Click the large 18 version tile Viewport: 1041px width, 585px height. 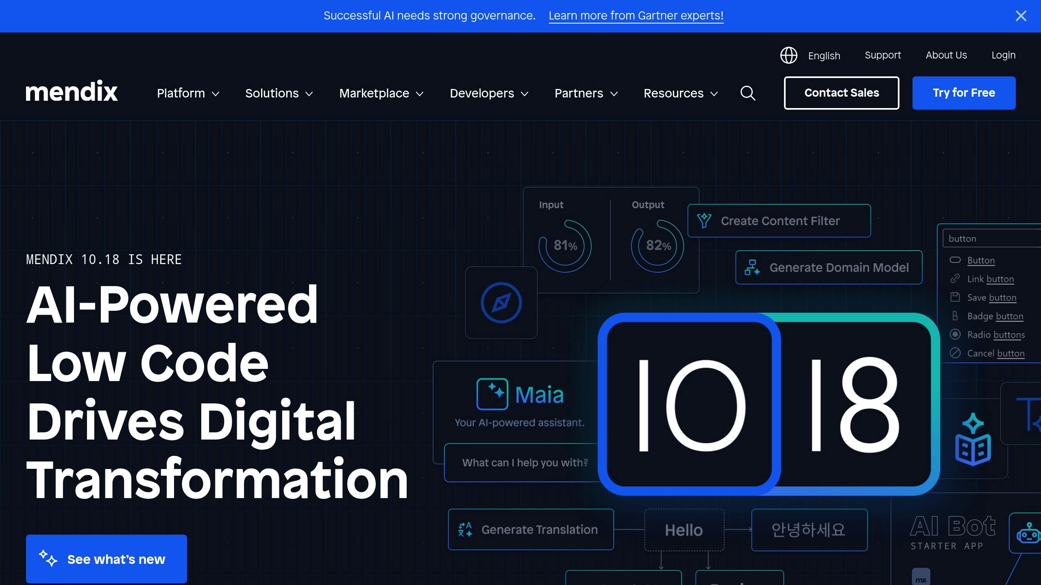(856, 404)
